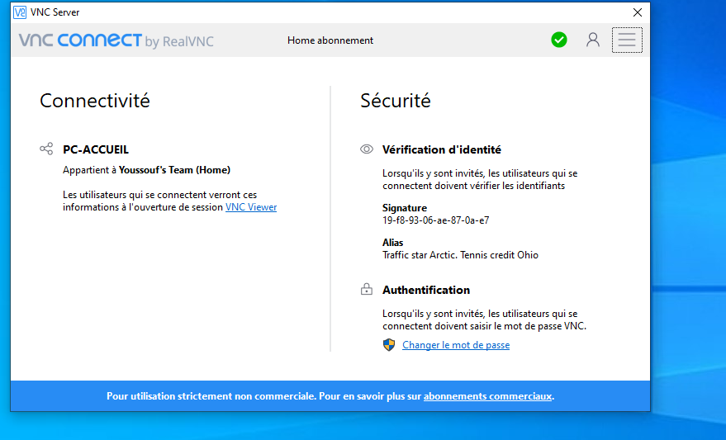Click the share icon beside PC-ACCUEIL
Screen dimensions: 726x440
46,149
